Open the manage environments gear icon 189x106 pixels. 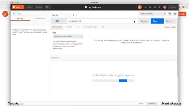tap(175, 14)
